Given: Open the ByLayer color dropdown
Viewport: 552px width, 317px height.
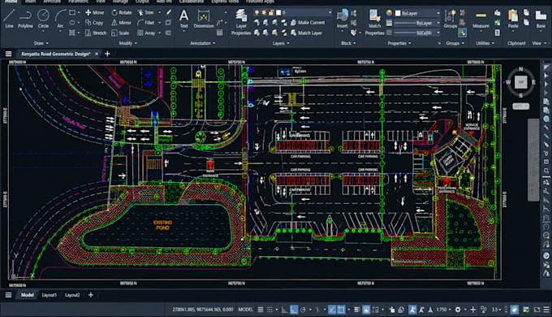Looking at the screenshot, I should (x=417, y=13).
